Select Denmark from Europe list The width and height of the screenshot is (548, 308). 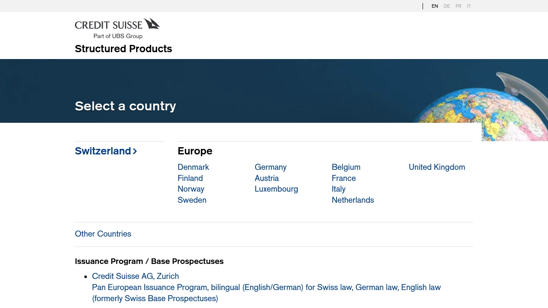193,167
